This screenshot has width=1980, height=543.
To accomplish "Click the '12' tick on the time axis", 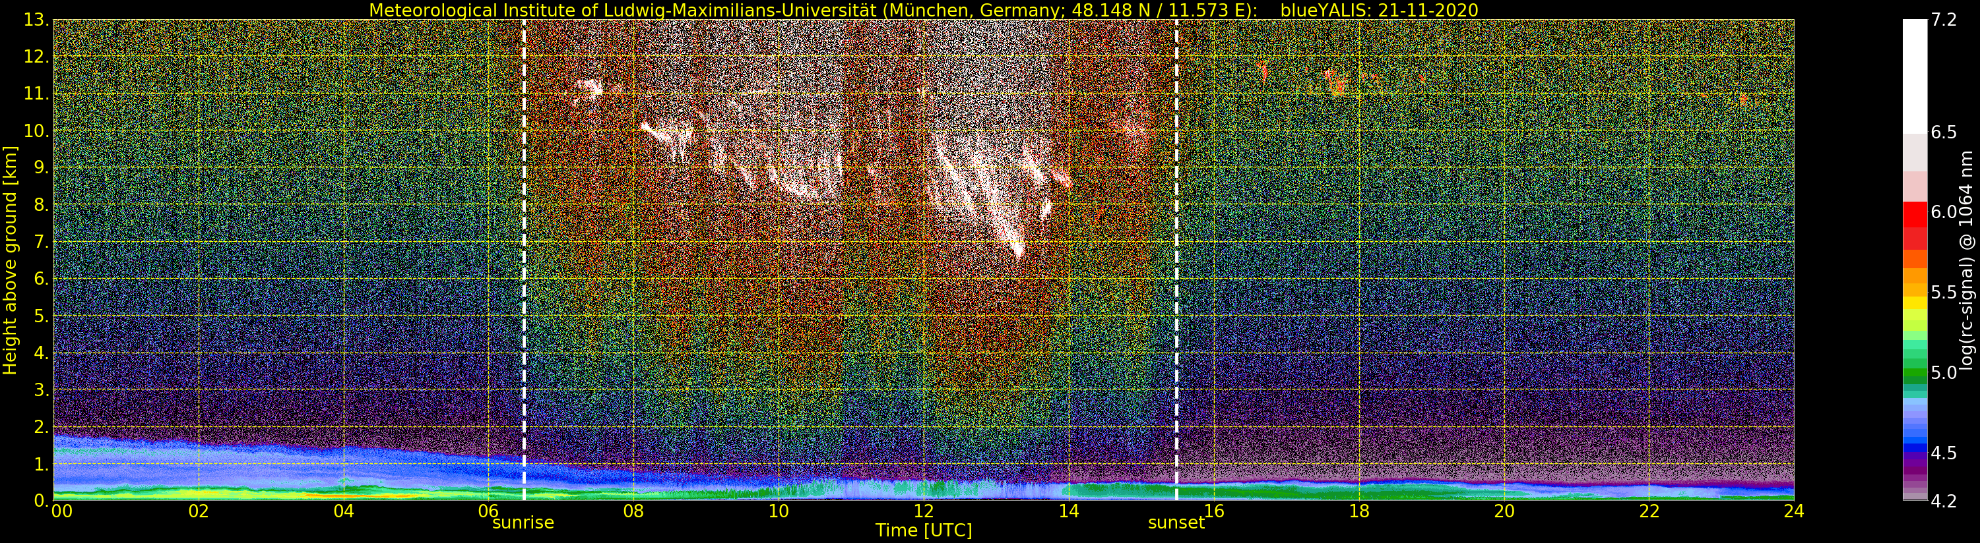I will coord(924,511).
